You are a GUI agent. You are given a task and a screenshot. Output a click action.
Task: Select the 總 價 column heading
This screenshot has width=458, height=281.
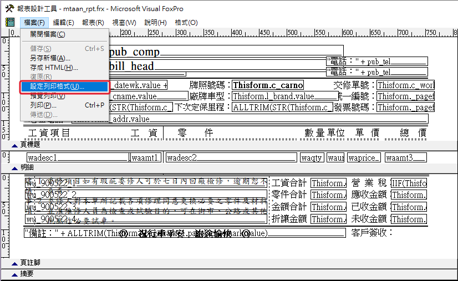(x=413, y=133)
